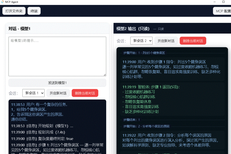Image resolution: width=231 pixels, height=154 pixels.
Task: Open the 终端 terminal button
Action: (34, 11)
